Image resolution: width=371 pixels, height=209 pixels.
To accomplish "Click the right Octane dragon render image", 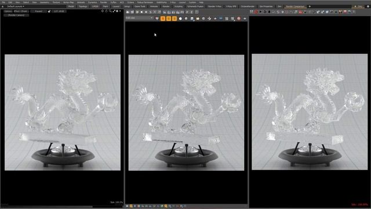I will coord(310,112).
